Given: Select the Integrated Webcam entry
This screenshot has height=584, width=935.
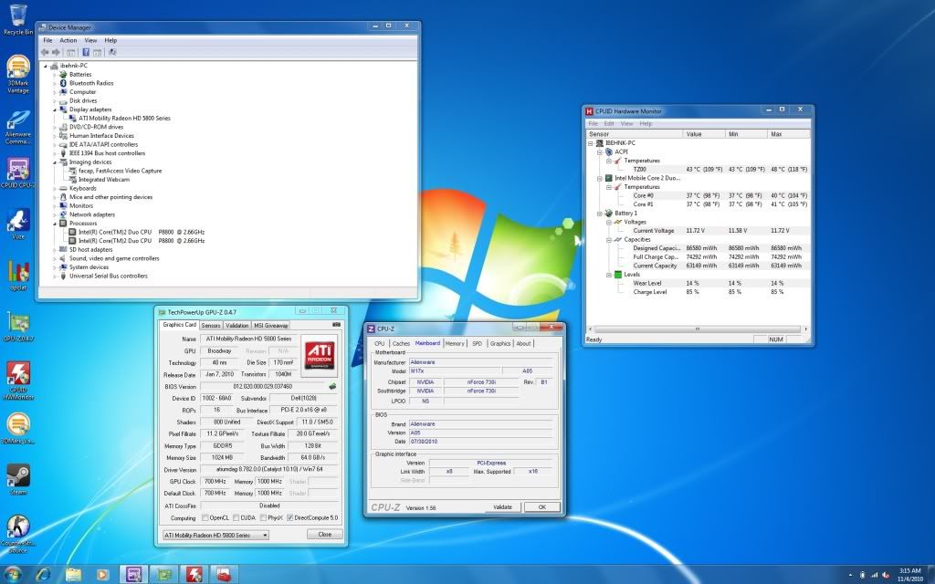Looking at the screenshot, I should point(104,180).
